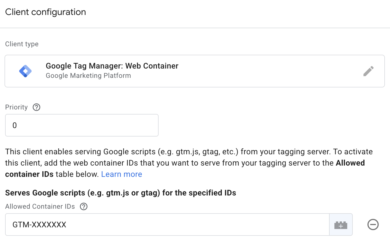
Task: Open the Allowed Container IDs help icon
Action: tap(84, 207)
